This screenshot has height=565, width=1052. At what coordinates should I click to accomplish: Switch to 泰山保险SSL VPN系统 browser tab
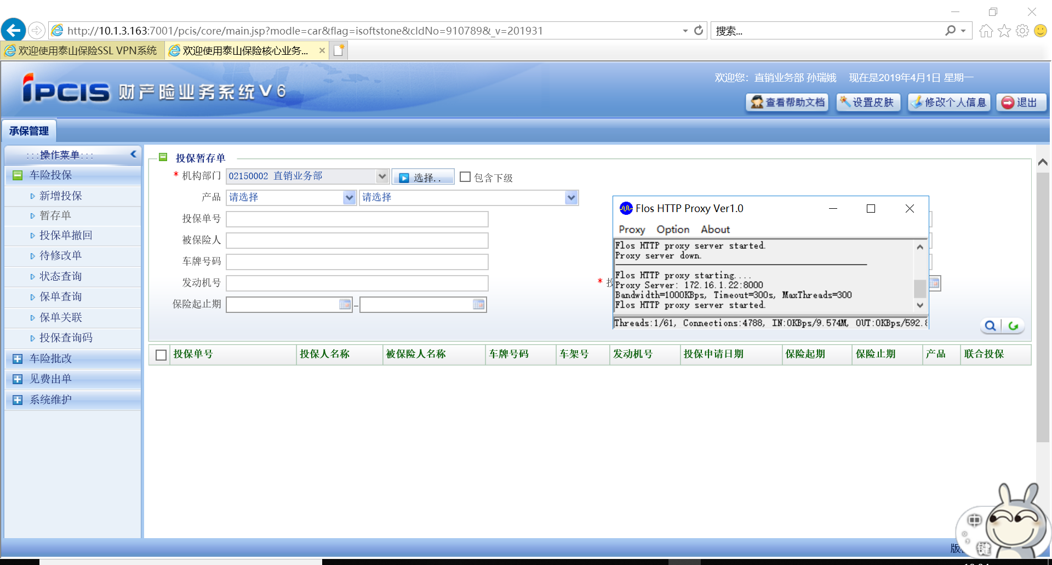(x=82, y=50)
